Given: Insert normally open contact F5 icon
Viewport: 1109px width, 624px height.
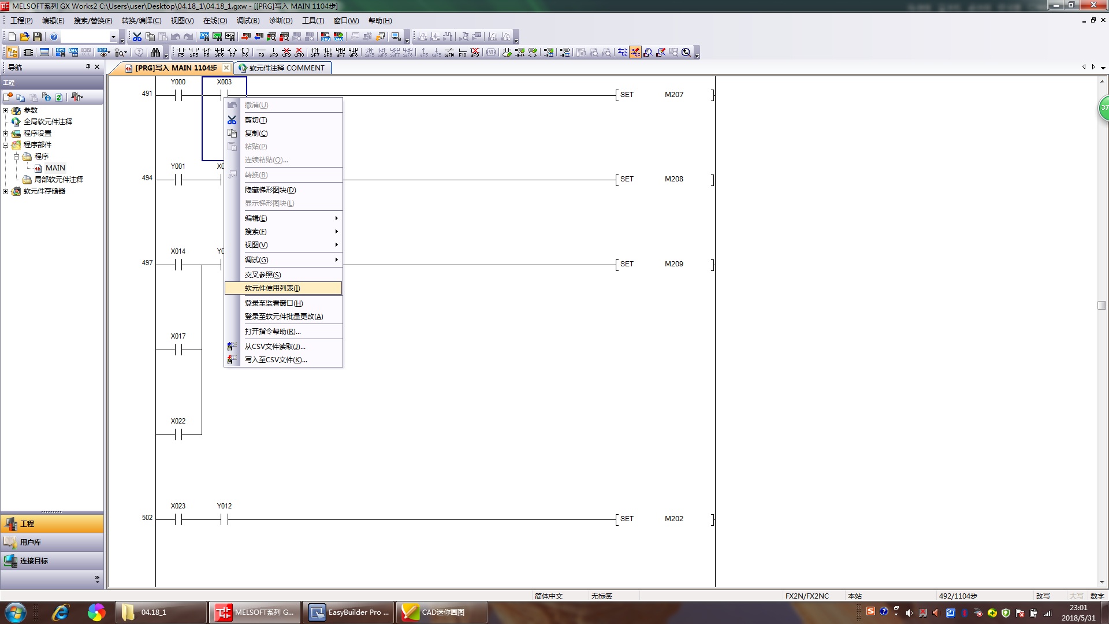Looking at the screenshot, I should pyautogui.click(x=181, y=52).
